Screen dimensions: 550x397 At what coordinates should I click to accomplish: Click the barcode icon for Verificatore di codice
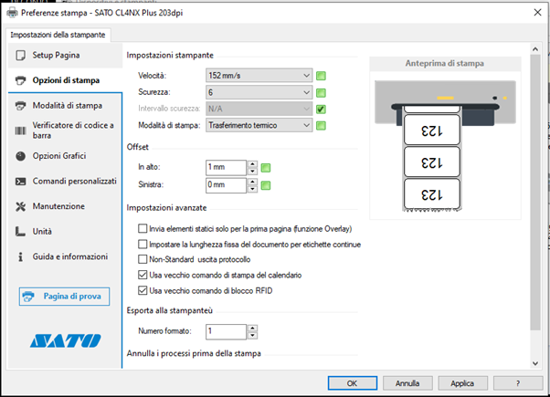21,131
